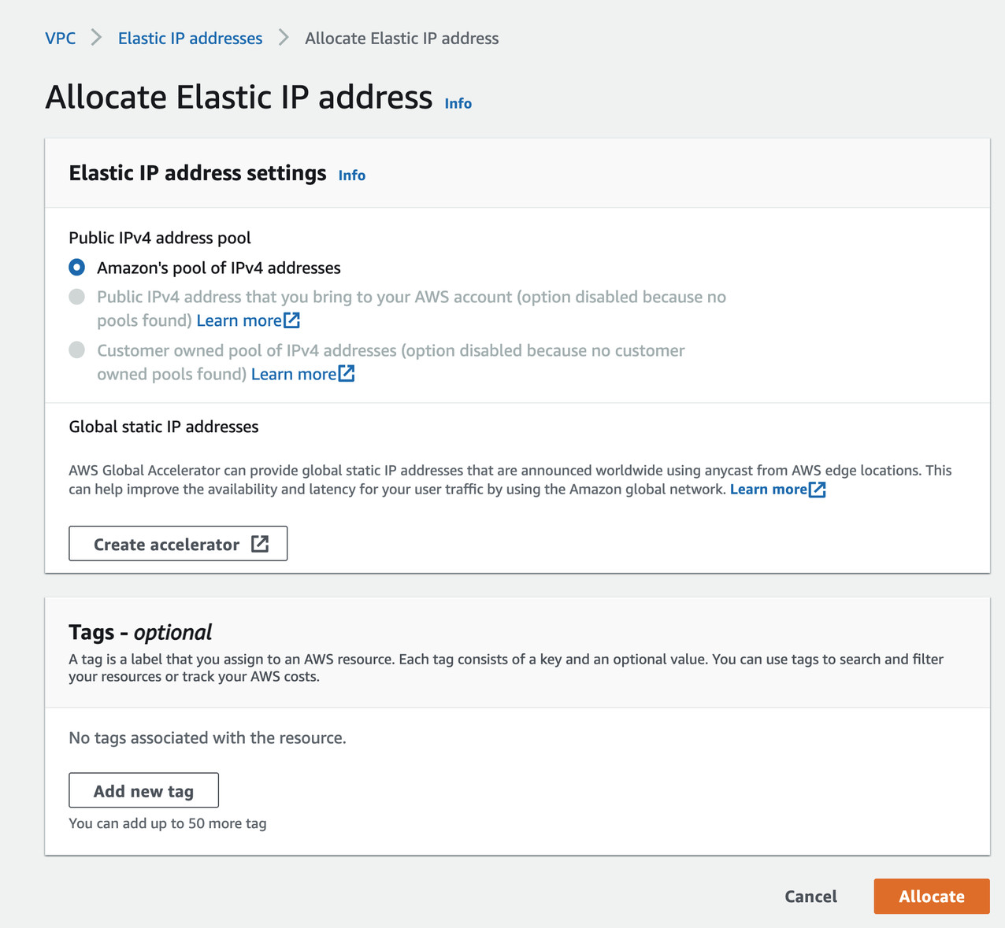This screenshot has height=928, width=1005.
Task: Cancel the Elastic IP allocation
Action: (x=810, y=896)
